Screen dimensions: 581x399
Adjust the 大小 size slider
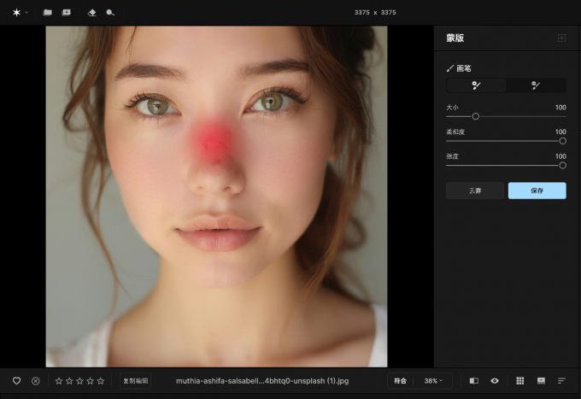(476, 116)
